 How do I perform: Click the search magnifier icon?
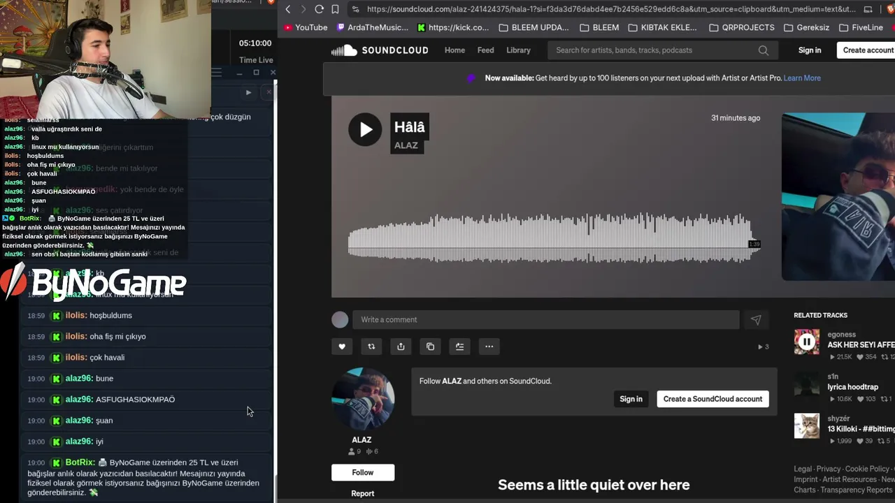point(764,50)
